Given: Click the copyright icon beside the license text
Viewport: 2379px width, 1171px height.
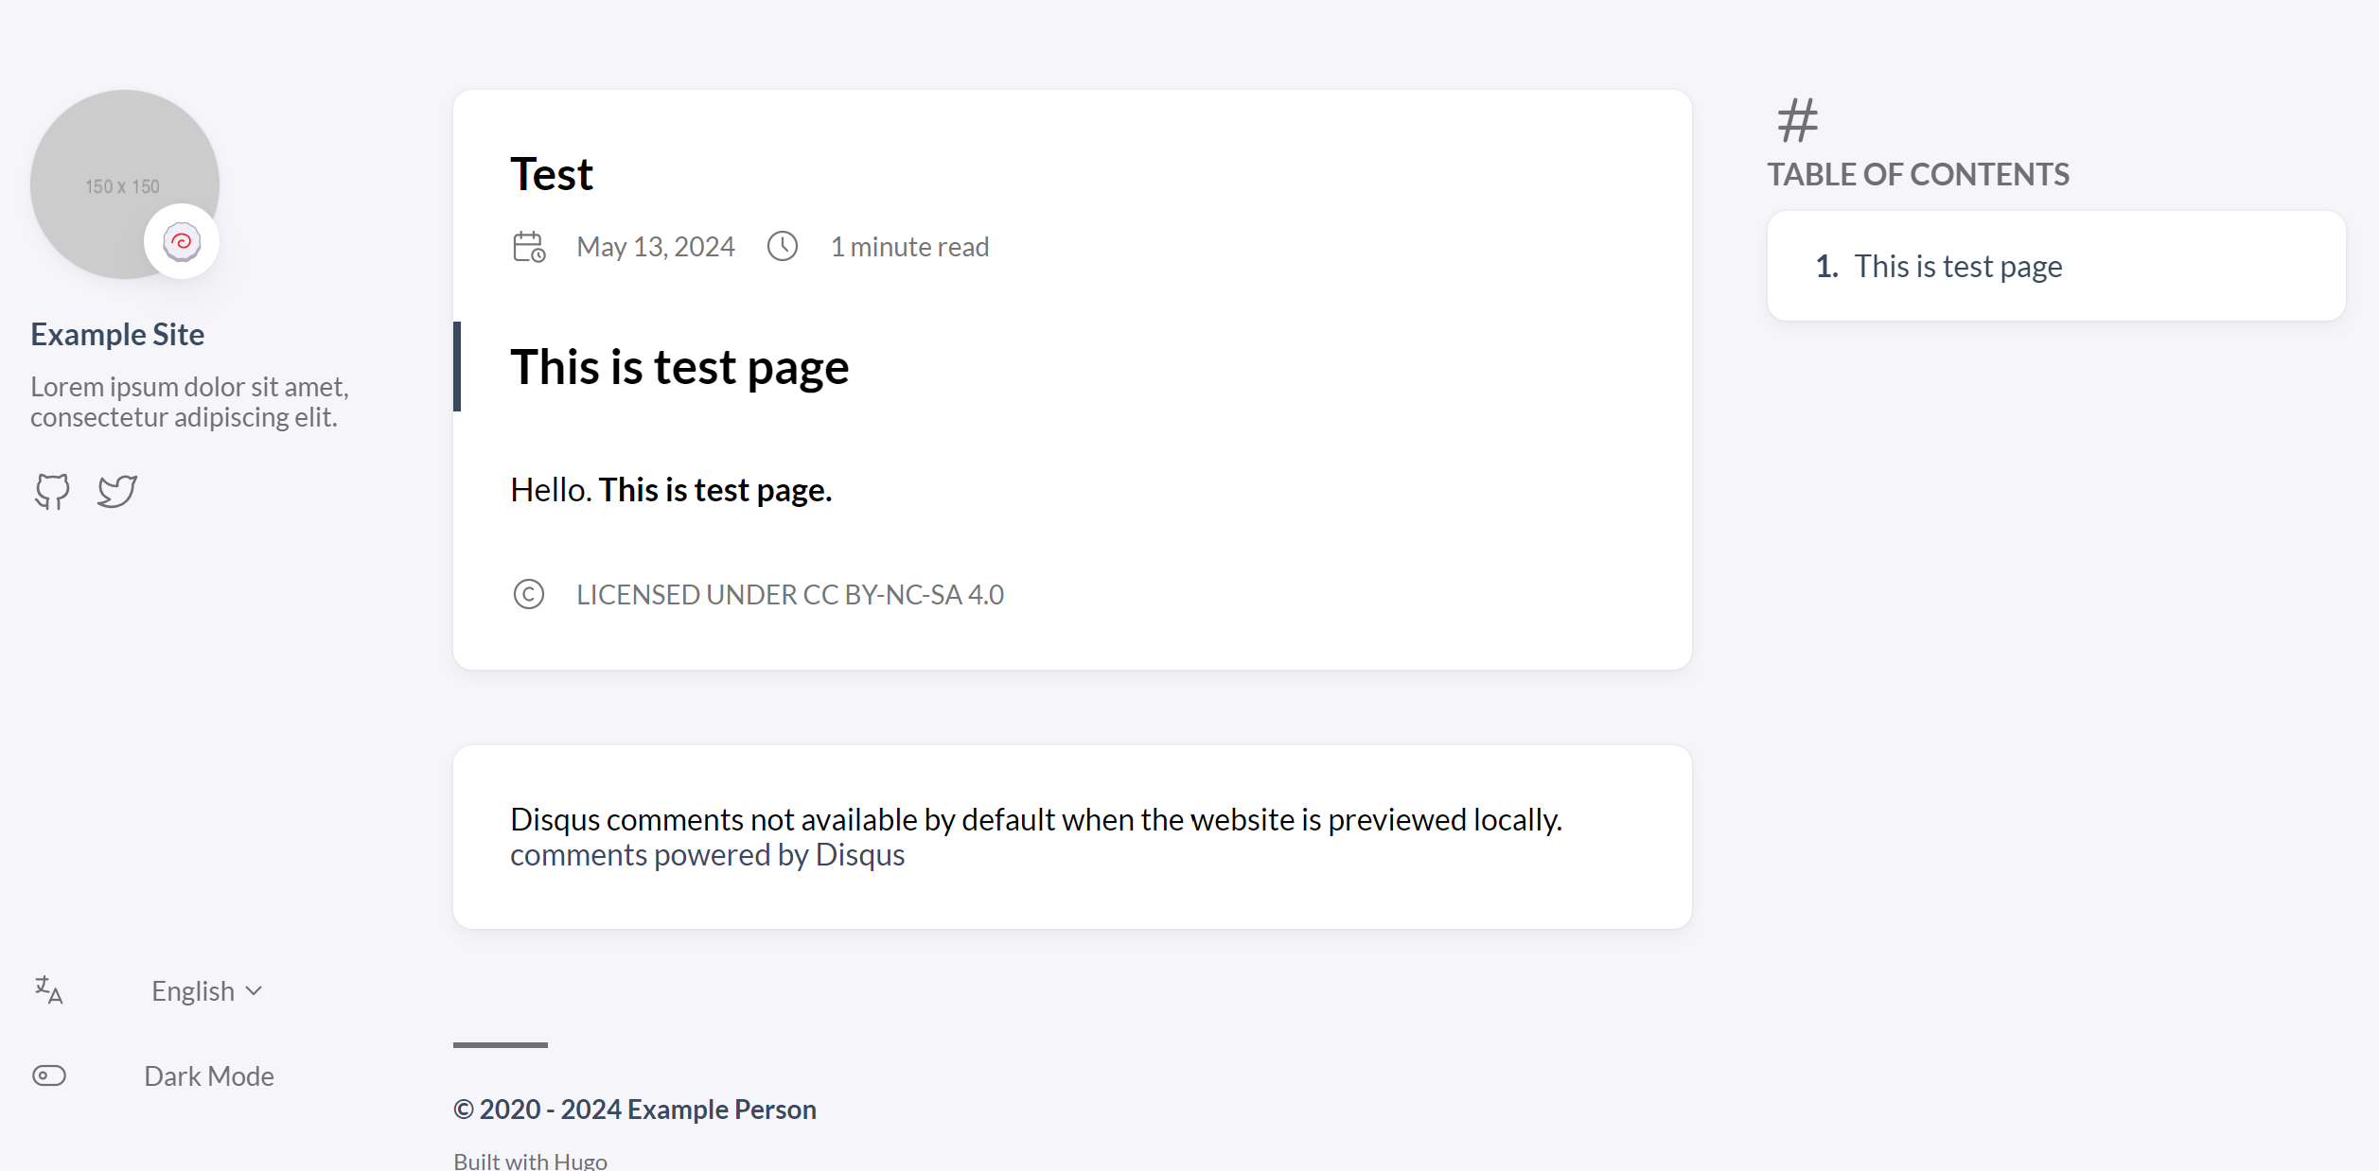Looking at the screenshot, I should pos(528,594).
